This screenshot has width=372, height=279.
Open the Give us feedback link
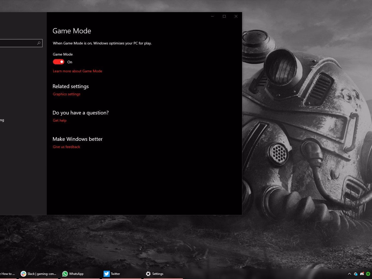click(66, 147)
